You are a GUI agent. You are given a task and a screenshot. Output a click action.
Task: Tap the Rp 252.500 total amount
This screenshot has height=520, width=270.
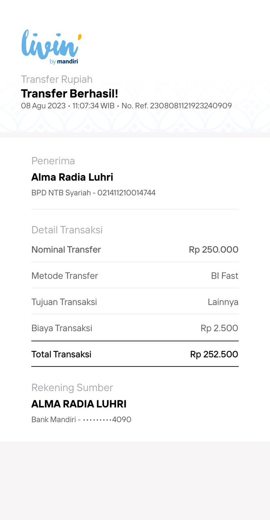[214, 354]
